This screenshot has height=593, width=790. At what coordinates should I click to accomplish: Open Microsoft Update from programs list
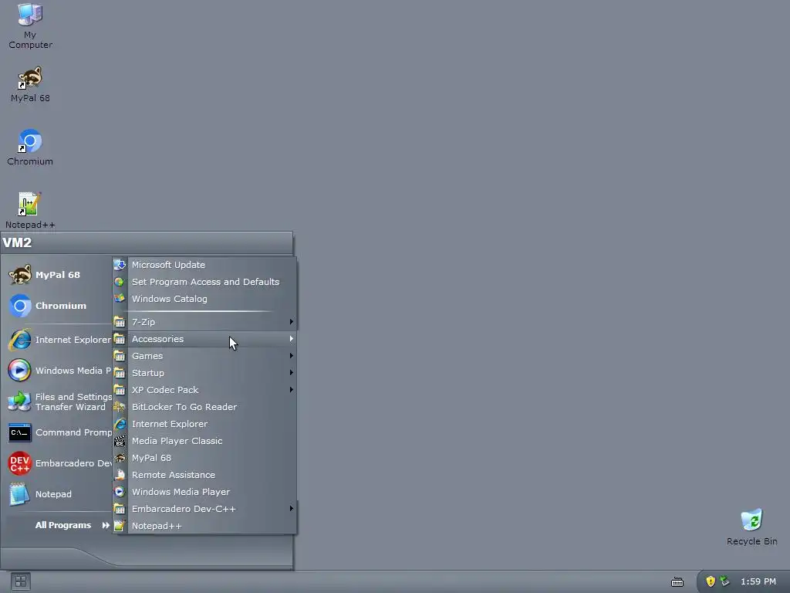click(x=204, y=265)
